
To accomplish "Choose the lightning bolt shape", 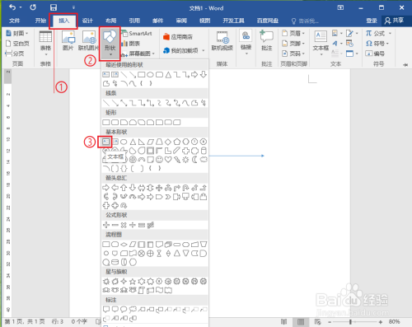I will pos(177,160).
